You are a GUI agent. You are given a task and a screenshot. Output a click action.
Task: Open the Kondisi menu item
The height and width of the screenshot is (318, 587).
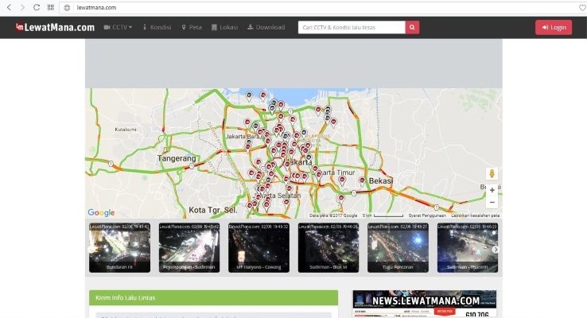coord(157,27)
